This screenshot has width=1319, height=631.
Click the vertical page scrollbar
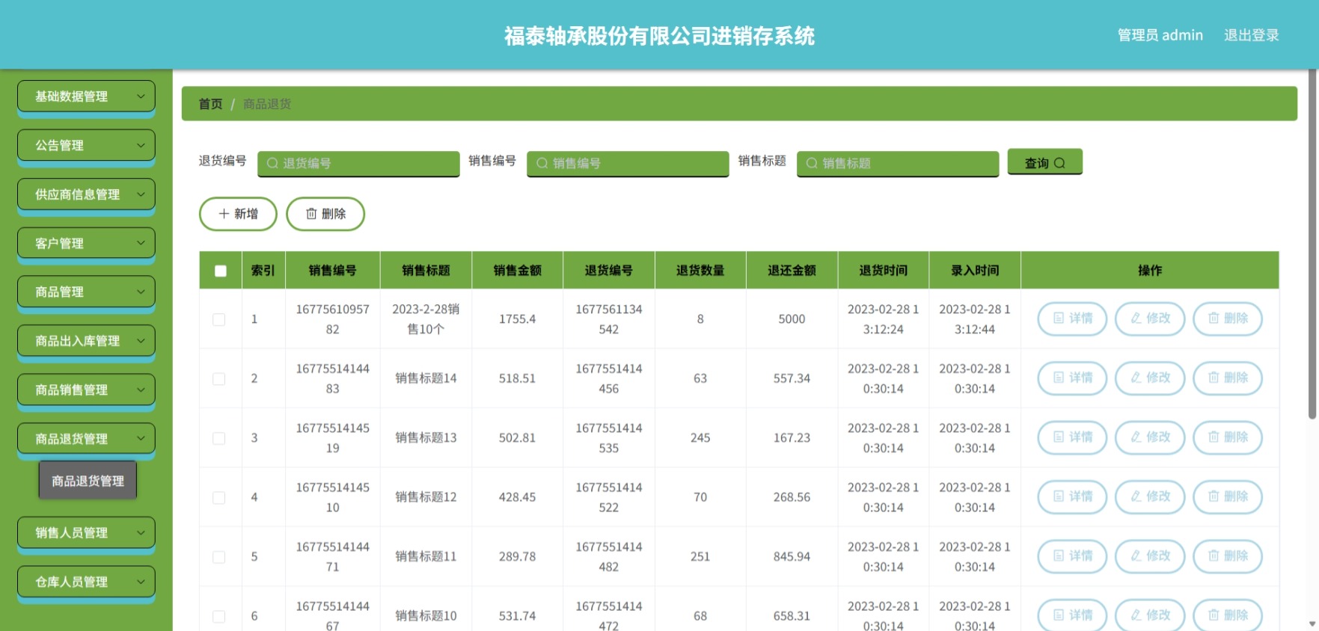click(1312, 244)
